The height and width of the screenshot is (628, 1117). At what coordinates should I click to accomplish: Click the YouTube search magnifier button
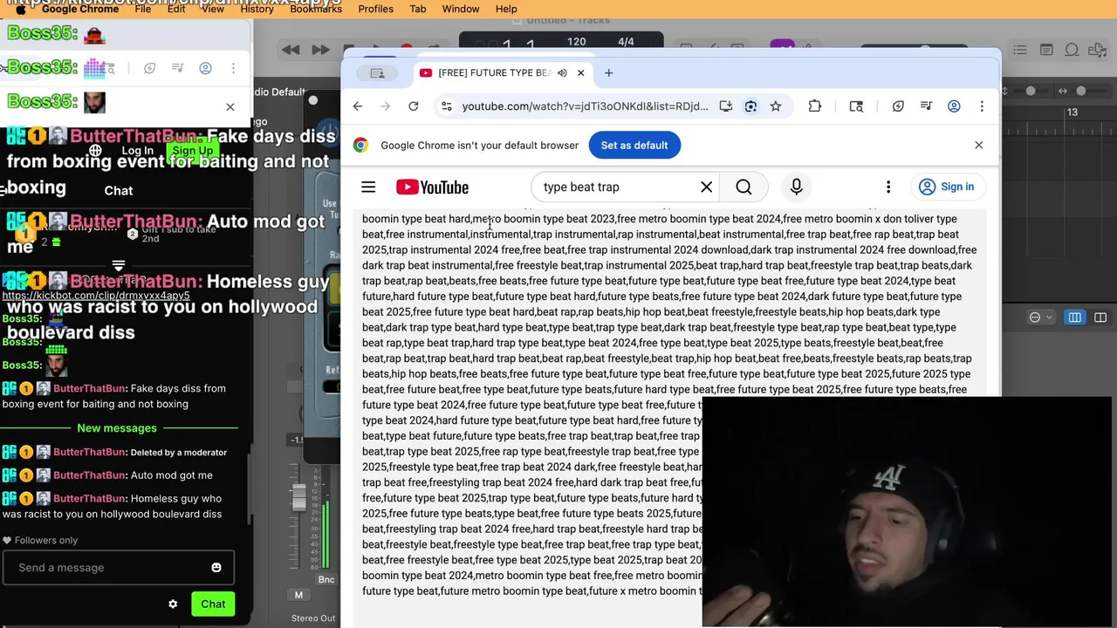tap(744, 187)
